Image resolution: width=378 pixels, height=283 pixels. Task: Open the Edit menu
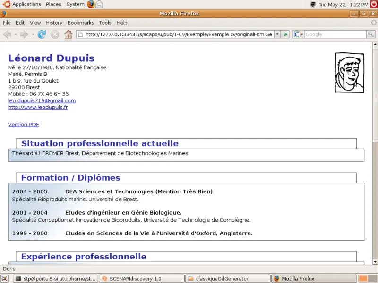pyautogui.click(x=20, y=23)
